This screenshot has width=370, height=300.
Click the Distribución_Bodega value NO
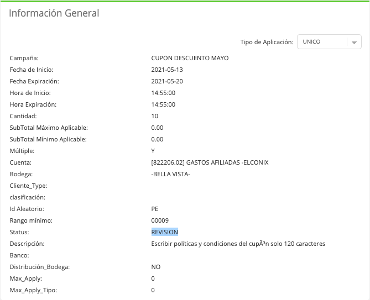[156, 267]
